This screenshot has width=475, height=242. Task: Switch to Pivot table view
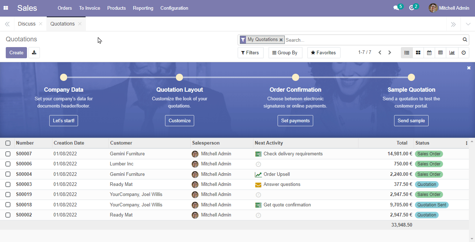(440, 52)
